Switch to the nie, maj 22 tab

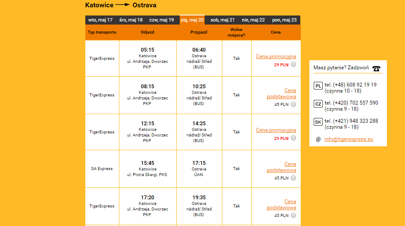point(253,20)
